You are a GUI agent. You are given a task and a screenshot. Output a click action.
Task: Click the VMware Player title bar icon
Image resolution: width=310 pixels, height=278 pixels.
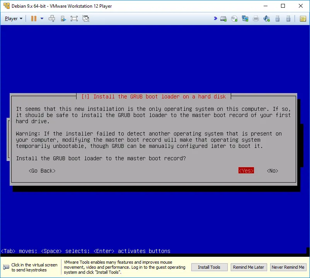pyautogui.click(x=7, y=6)
